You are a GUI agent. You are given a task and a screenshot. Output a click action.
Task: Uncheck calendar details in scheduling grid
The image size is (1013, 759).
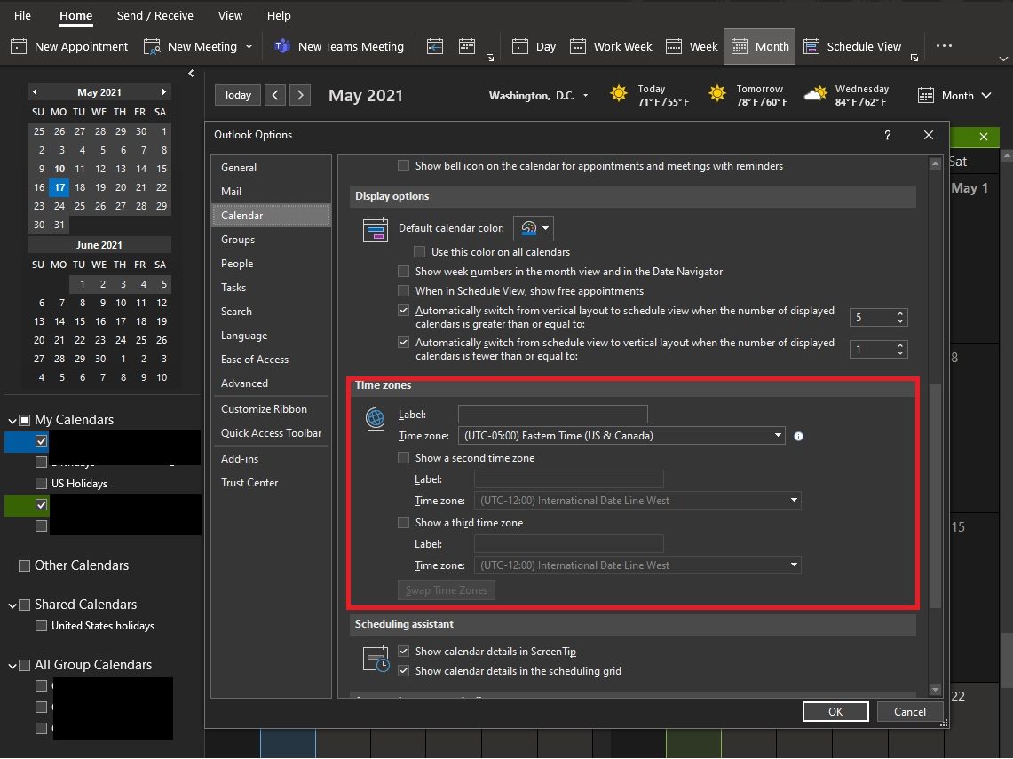(x=404, y=670)
